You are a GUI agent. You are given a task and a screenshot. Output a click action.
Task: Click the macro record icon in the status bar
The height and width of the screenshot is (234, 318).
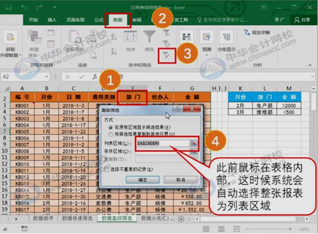[24, 229]
